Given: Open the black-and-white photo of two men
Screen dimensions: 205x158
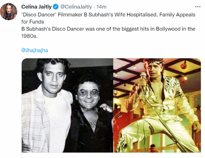Looking at the screenshot, I should 67,105.
